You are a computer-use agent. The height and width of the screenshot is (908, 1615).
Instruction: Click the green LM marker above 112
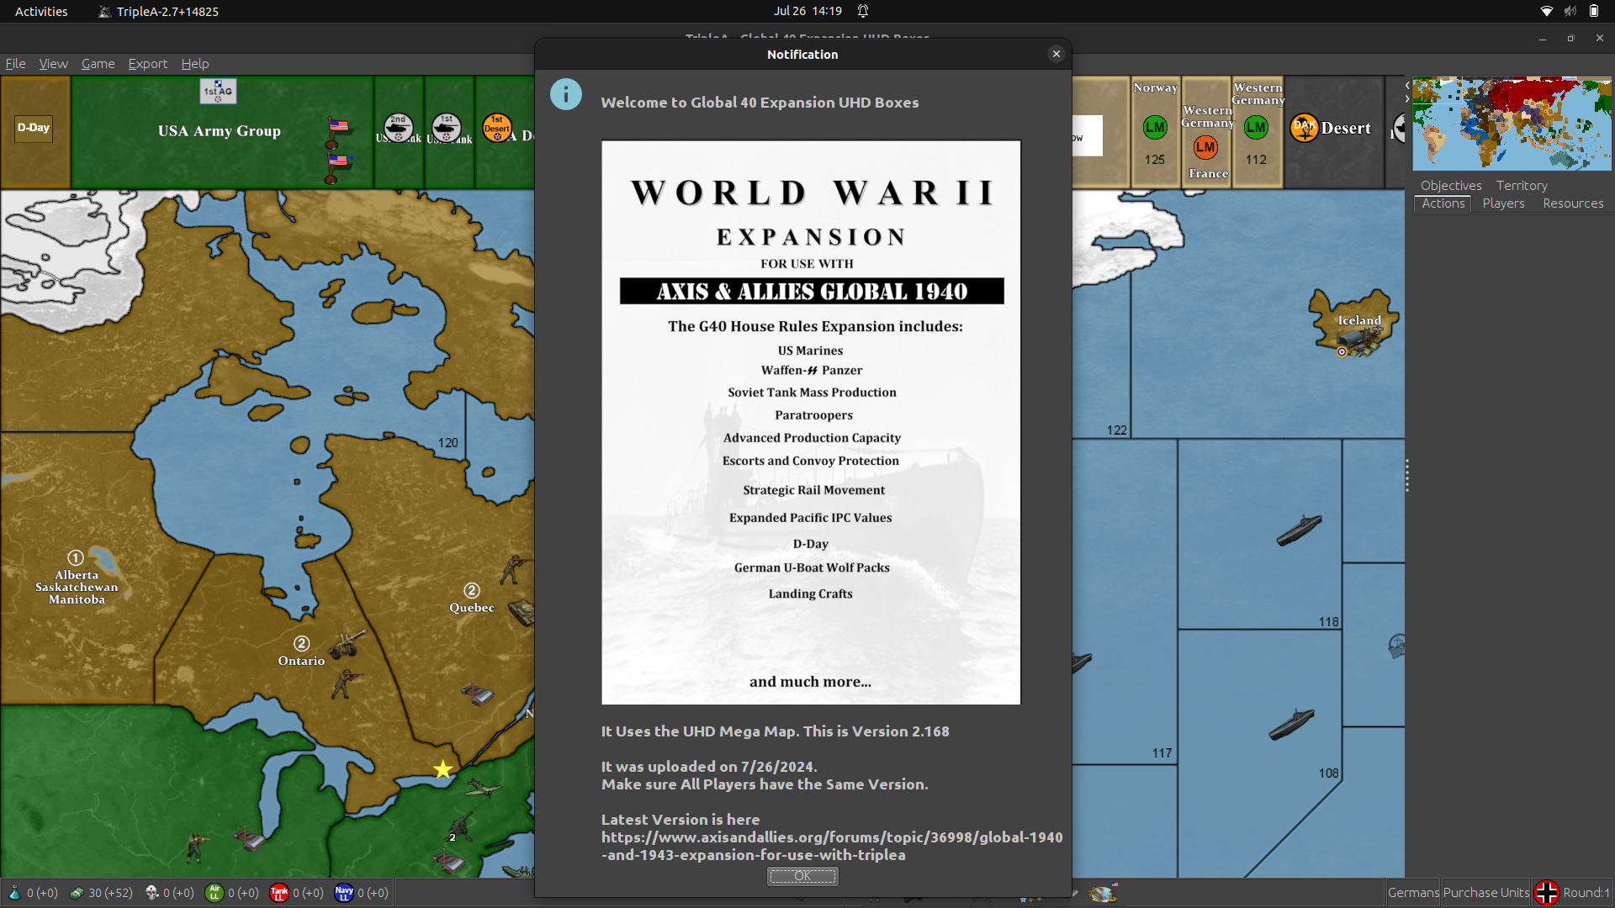(1256, 128)
